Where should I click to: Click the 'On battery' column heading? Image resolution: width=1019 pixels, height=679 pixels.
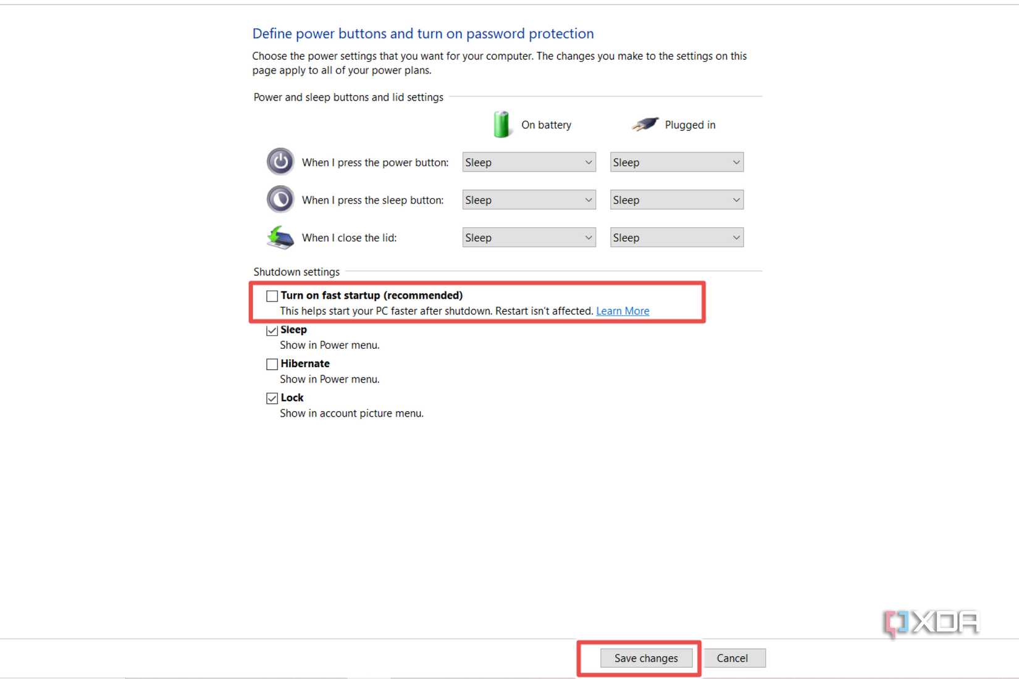546,125
